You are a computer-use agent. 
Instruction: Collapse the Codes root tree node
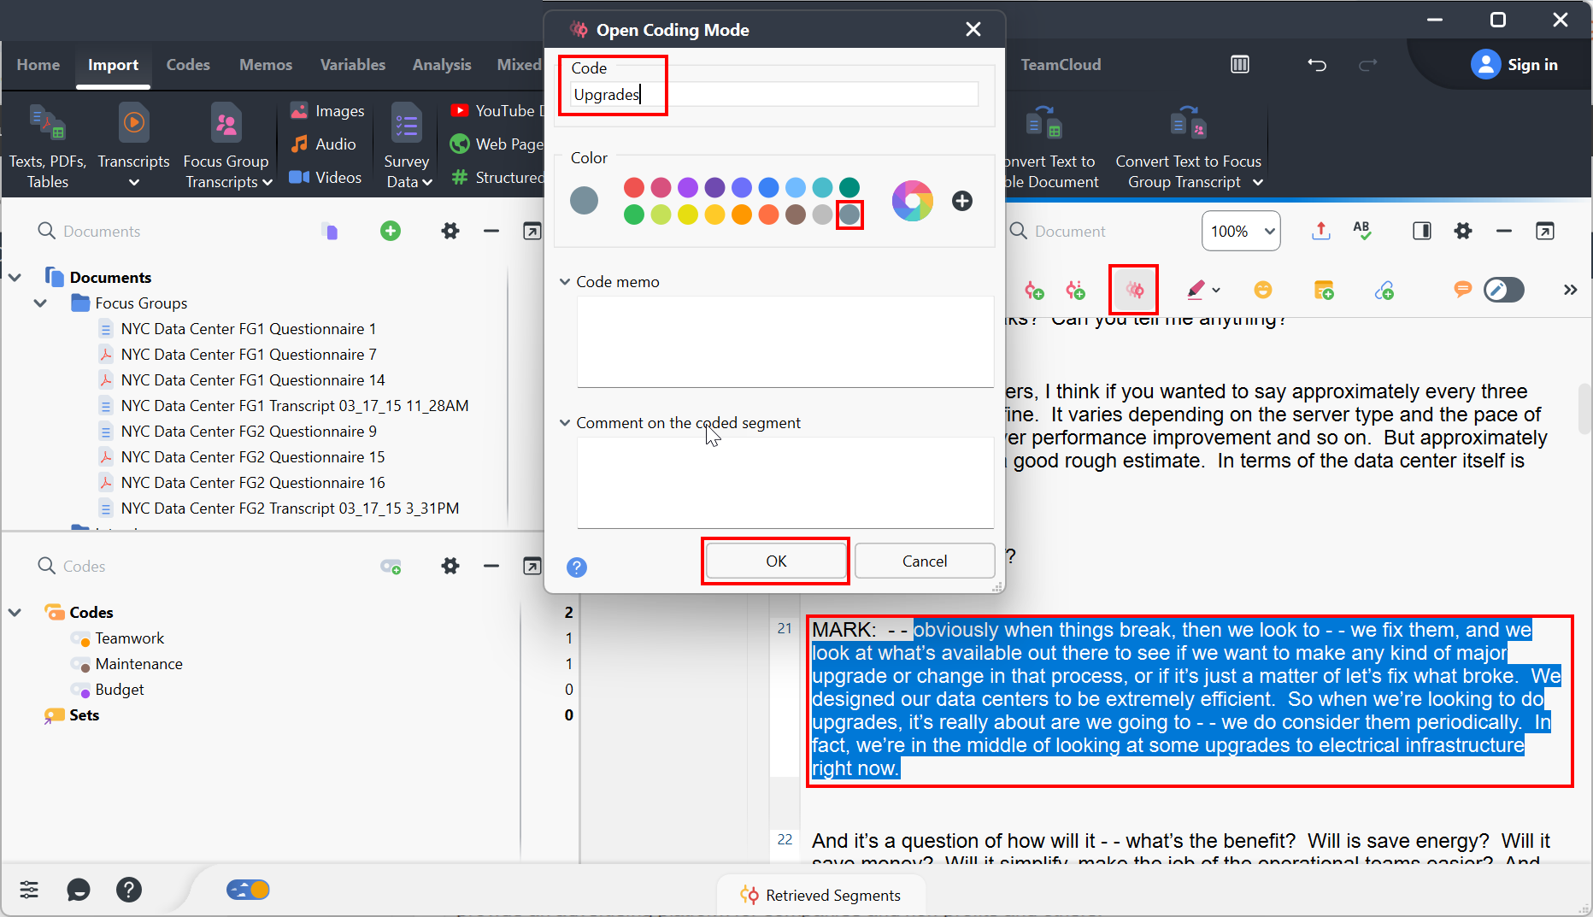pos(15,612)
